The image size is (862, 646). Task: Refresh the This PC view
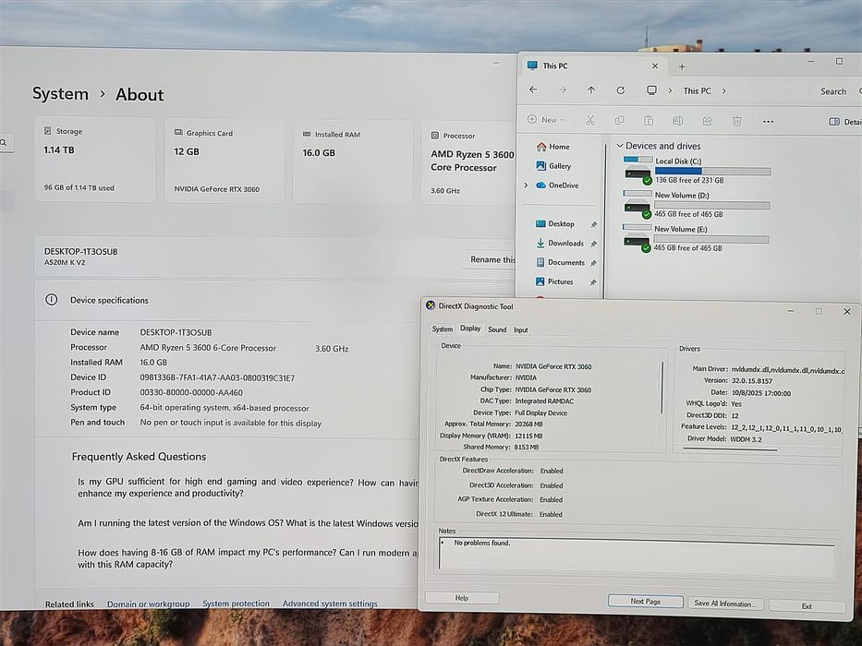[621, 90]
